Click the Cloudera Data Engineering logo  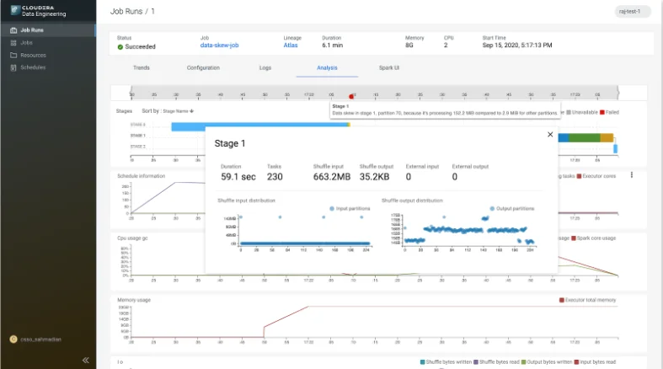[x=39, y=11]
